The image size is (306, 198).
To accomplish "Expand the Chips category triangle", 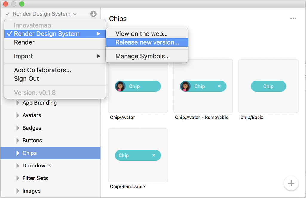I will pyautogui.click(x=18, y=153).
